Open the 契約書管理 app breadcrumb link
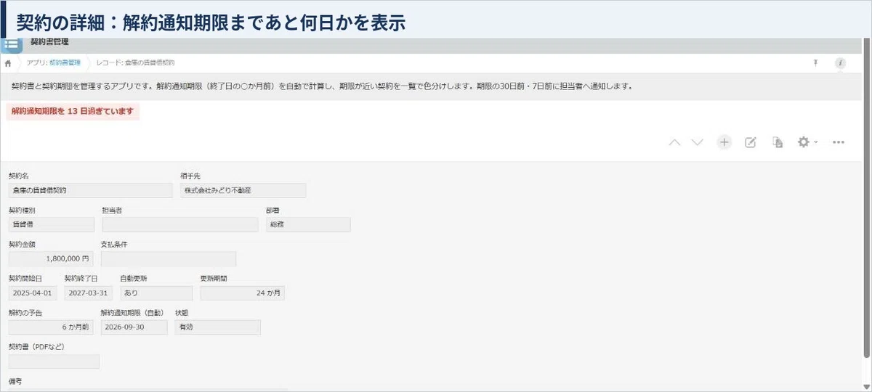Screen dimensions: 872x392 click(x=65, y=63)
